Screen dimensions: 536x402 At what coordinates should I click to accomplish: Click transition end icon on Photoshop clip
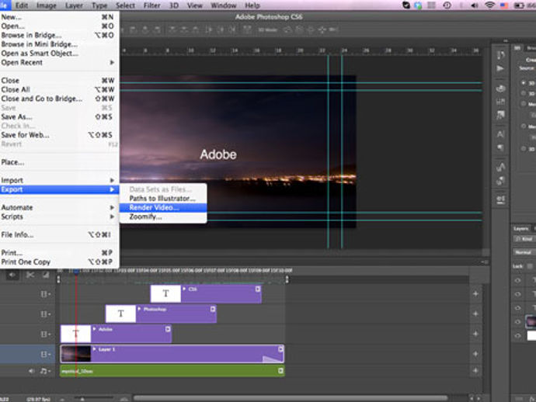(x=213, y=309)
